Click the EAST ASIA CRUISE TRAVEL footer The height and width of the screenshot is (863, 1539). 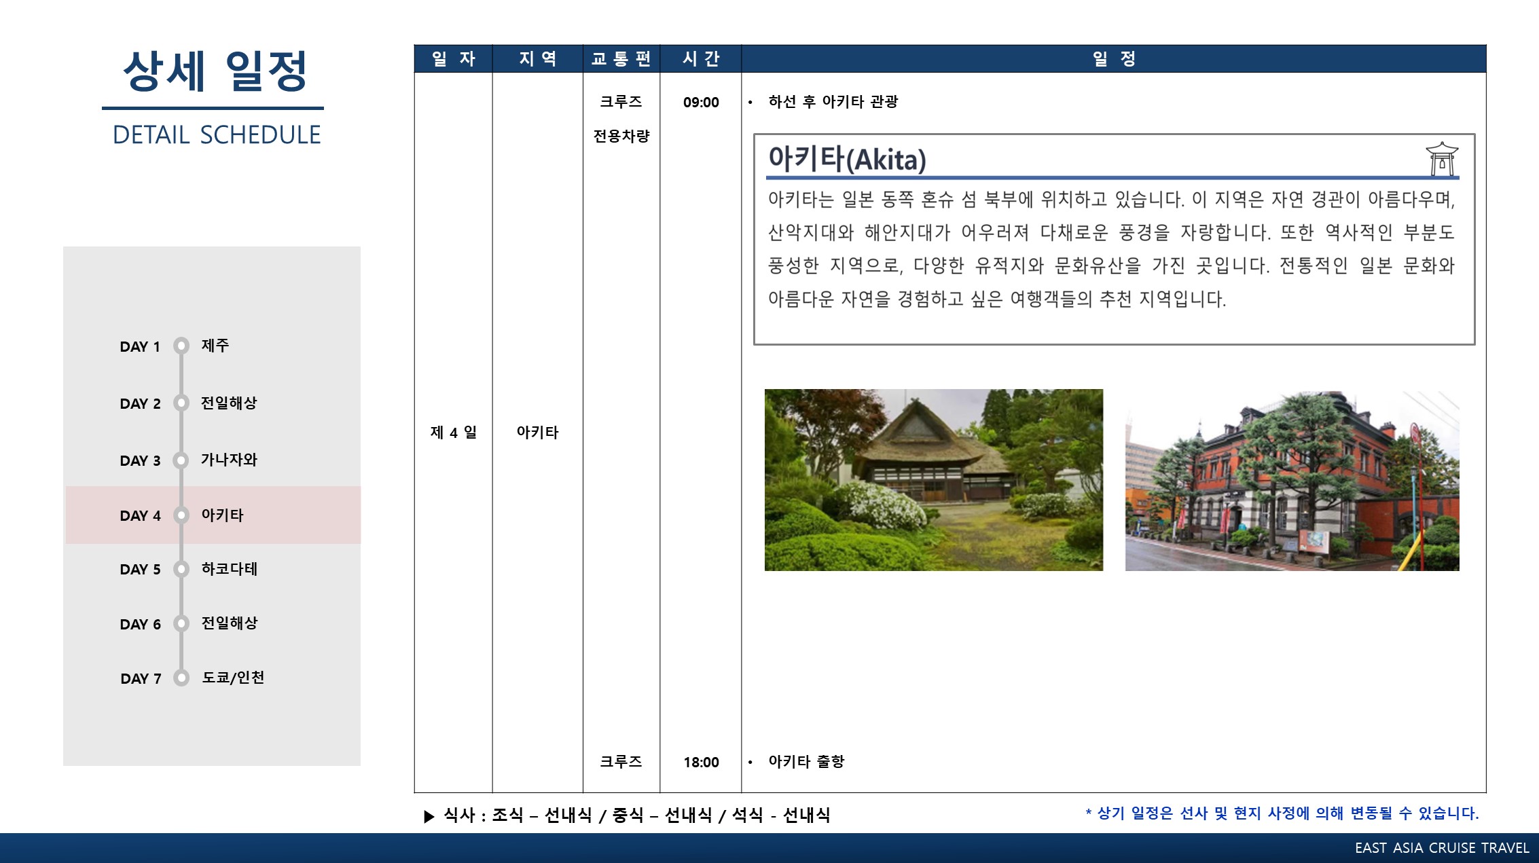(1442, 848)
